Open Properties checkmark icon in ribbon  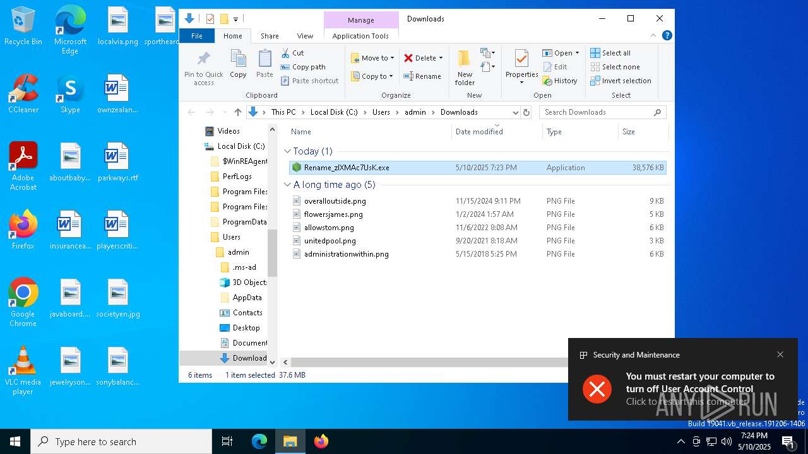(x=521, y=59)
